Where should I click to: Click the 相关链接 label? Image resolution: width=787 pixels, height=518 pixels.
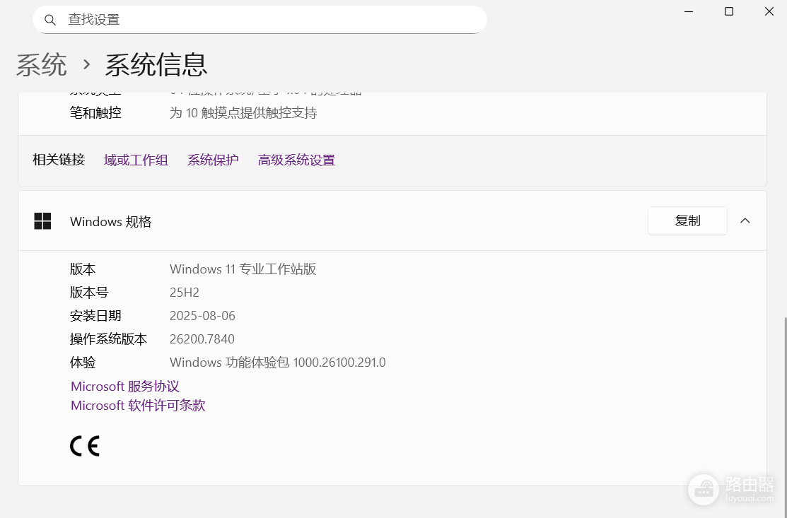coord(59,160)
